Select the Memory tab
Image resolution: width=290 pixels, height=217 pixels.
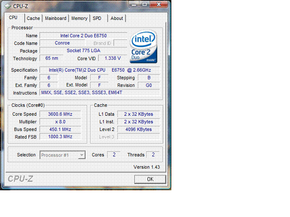[x=80, y=19]
